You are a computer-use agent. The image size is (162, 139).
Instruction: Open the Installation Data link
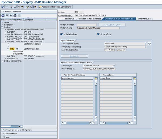coord(70,34)
